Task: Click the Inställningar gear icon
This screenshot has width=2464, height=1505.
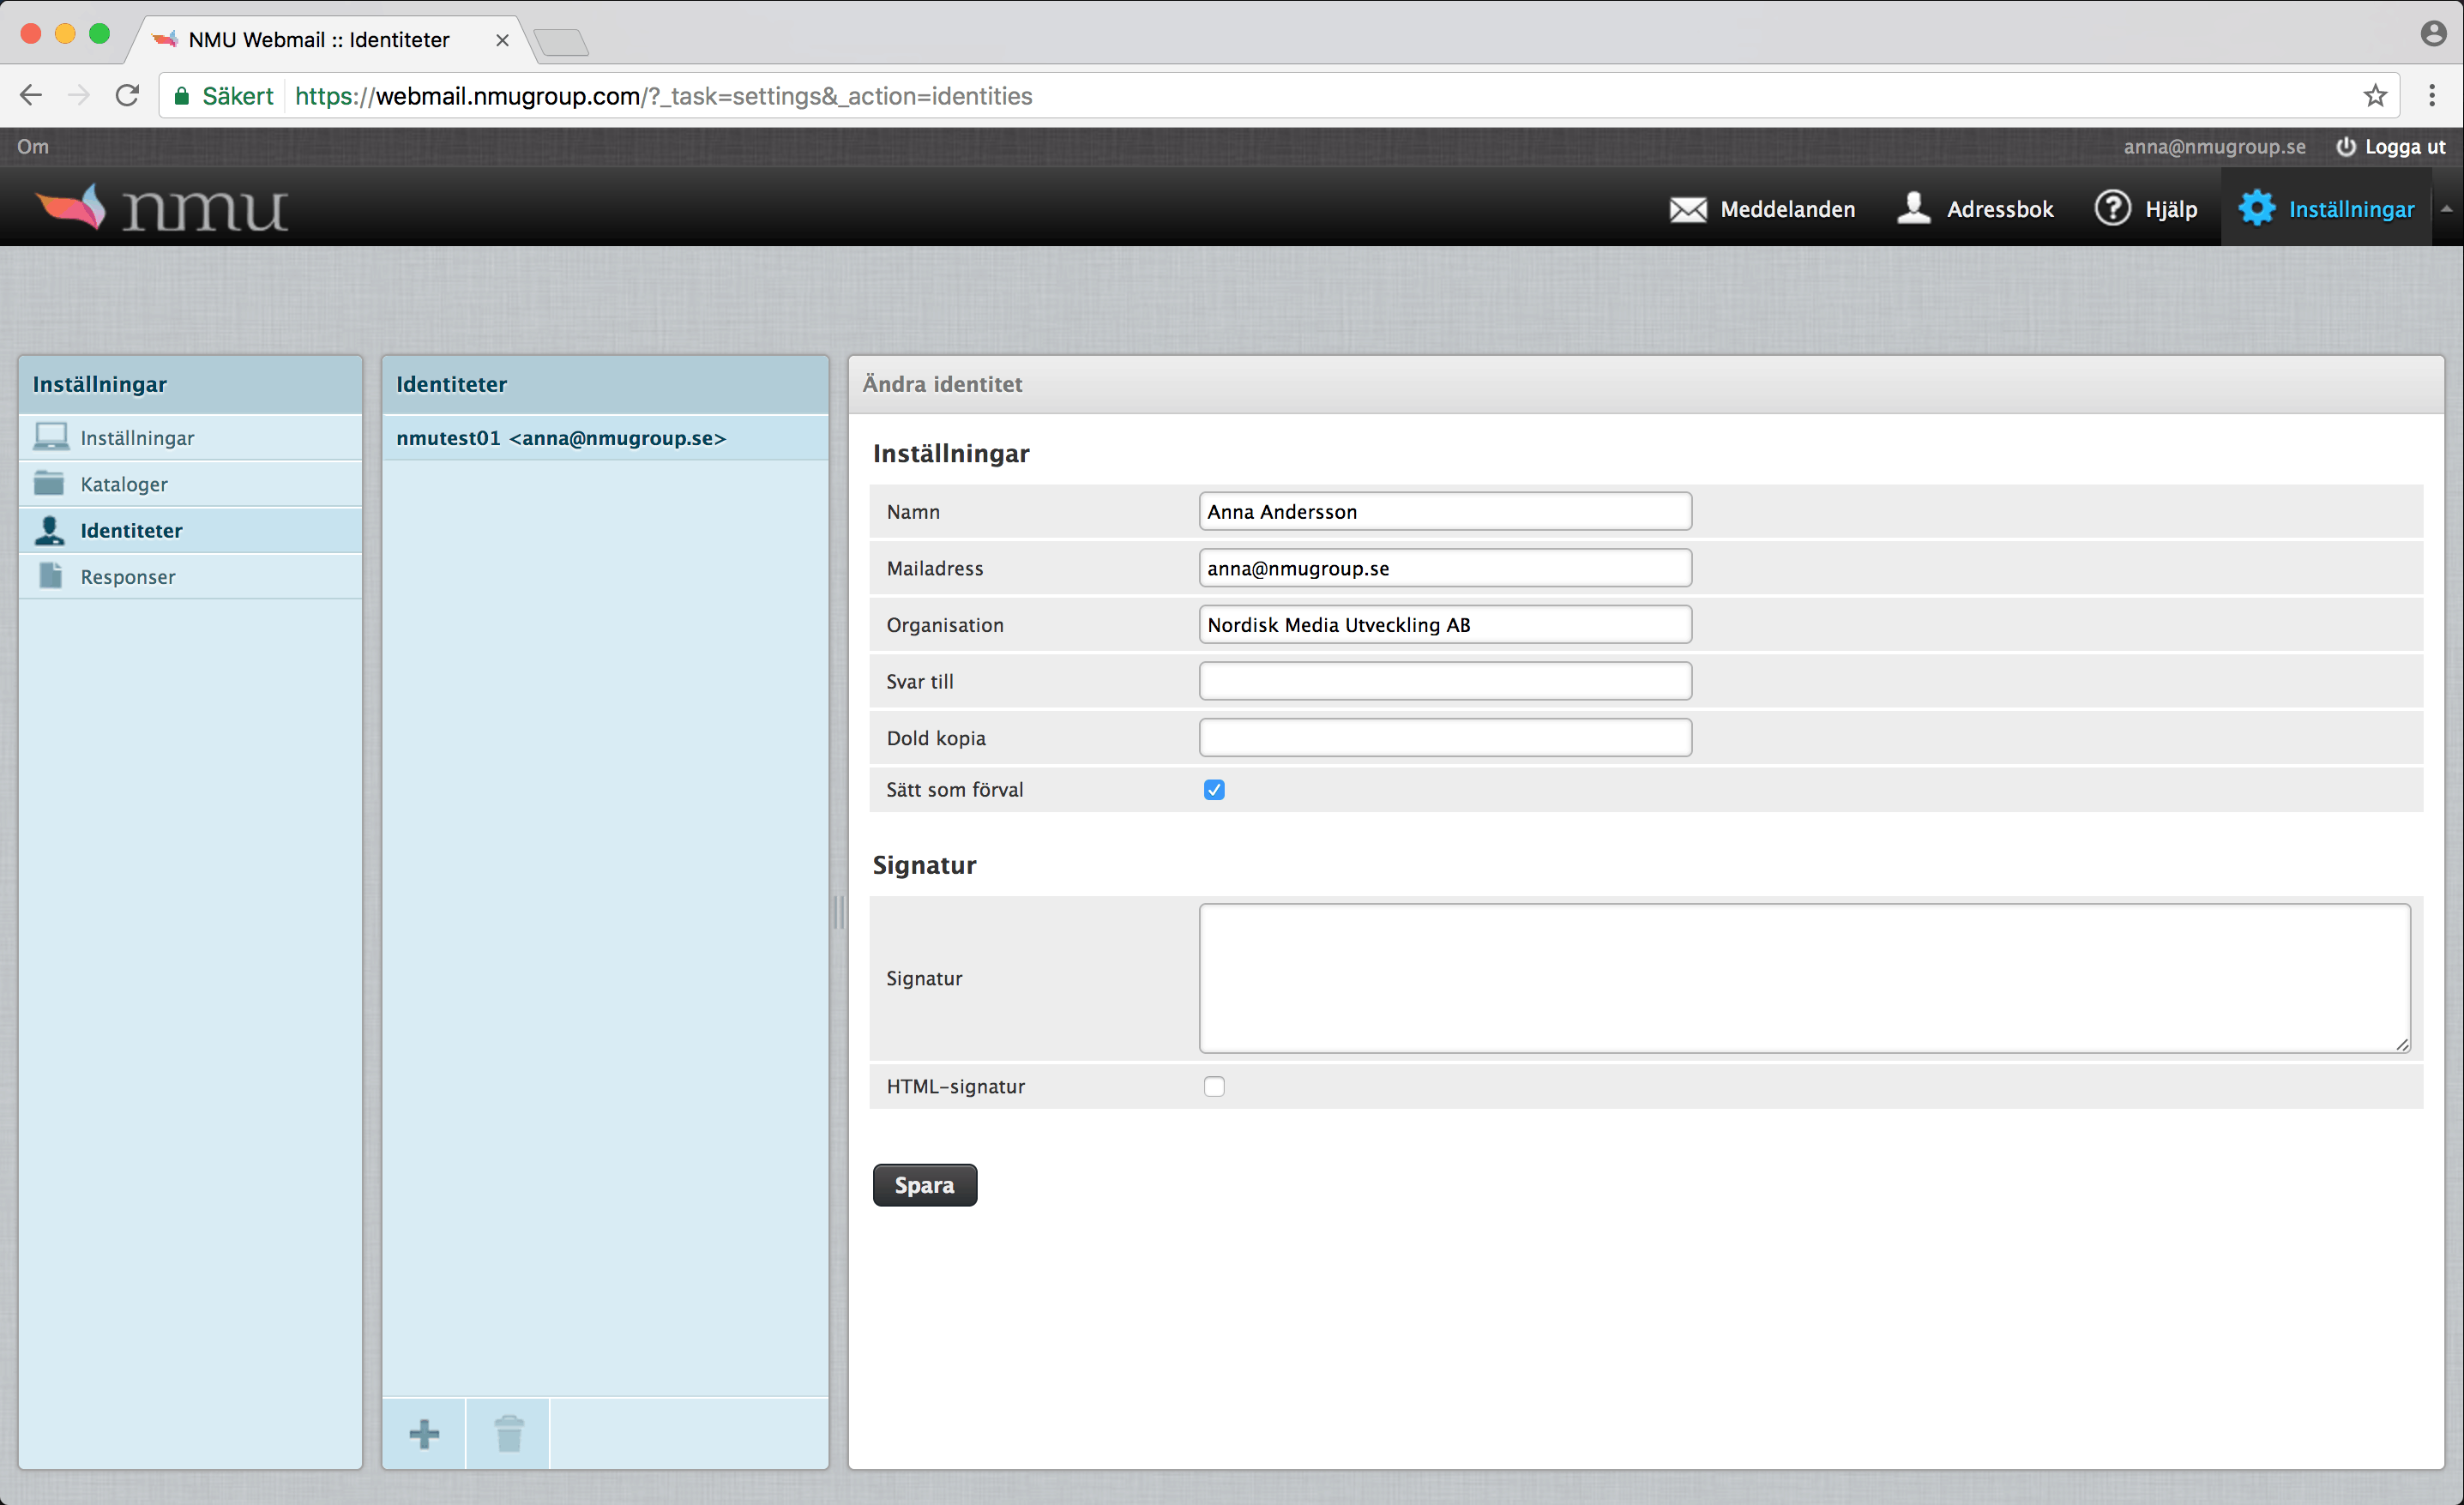Action: tap(2256, 208)
